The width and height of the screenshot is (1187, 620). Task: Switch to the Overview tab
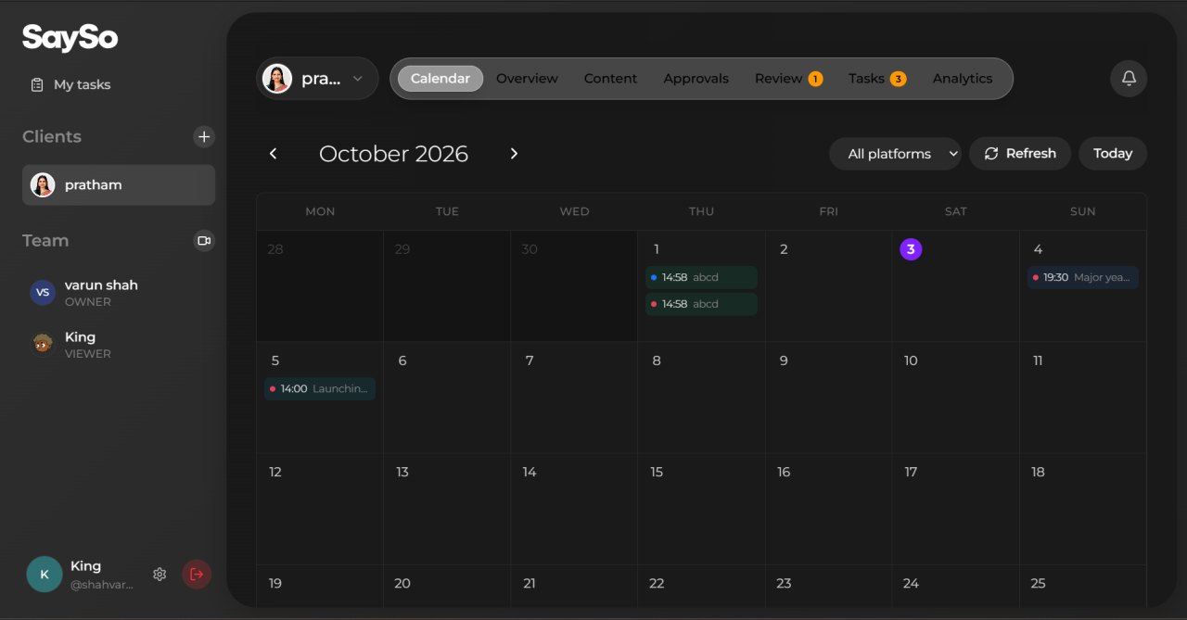point(527,79)
